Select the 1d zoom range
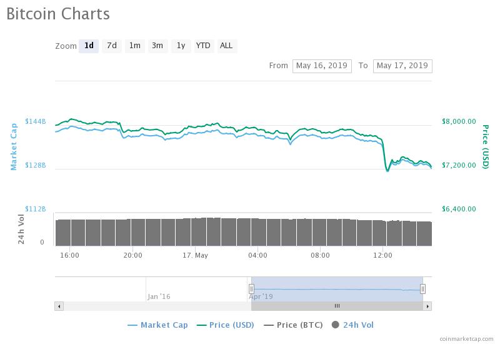The height and width of the screenshot is (344, 500). [x=89, y=46]
